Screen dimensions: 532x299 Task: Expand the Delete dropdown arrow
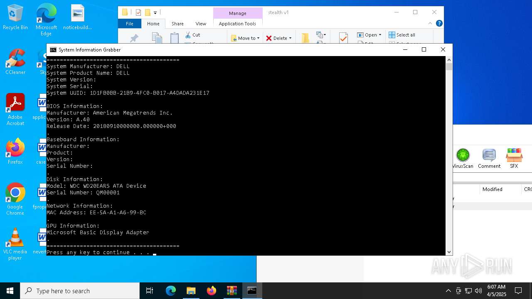point(290,38)
